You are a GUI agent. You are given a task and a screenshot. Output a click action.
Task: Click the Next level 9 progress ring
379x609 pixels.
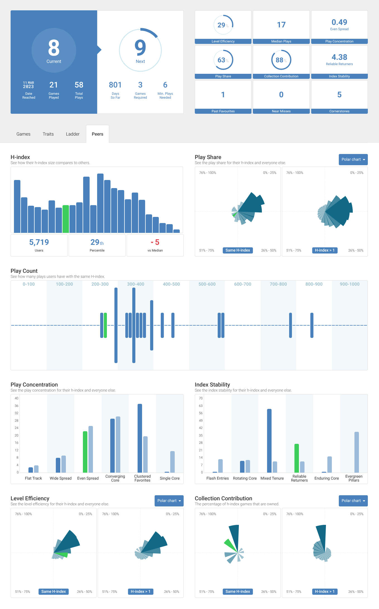tap(140, 50)
